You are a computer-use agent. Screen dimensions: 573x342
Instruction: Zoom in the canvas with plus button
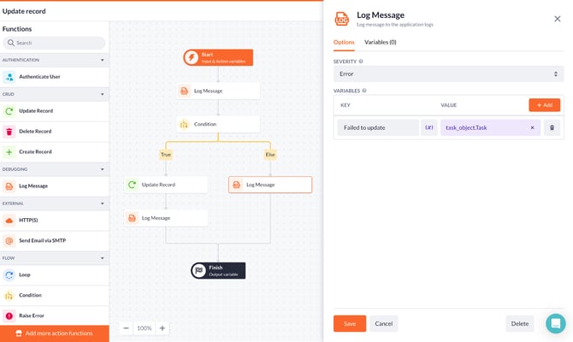click(x=162, y=328)
